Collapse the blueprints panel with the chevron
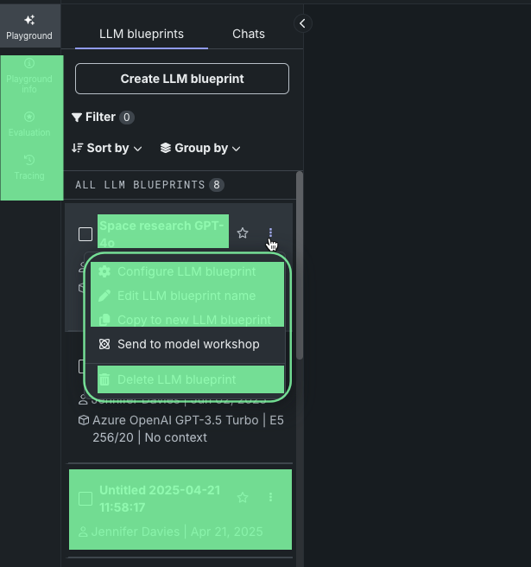This screenshot has height=567, width=531. point(303,24)
